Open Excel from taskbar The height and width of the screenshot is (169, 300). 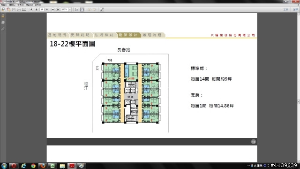(52, 166)
